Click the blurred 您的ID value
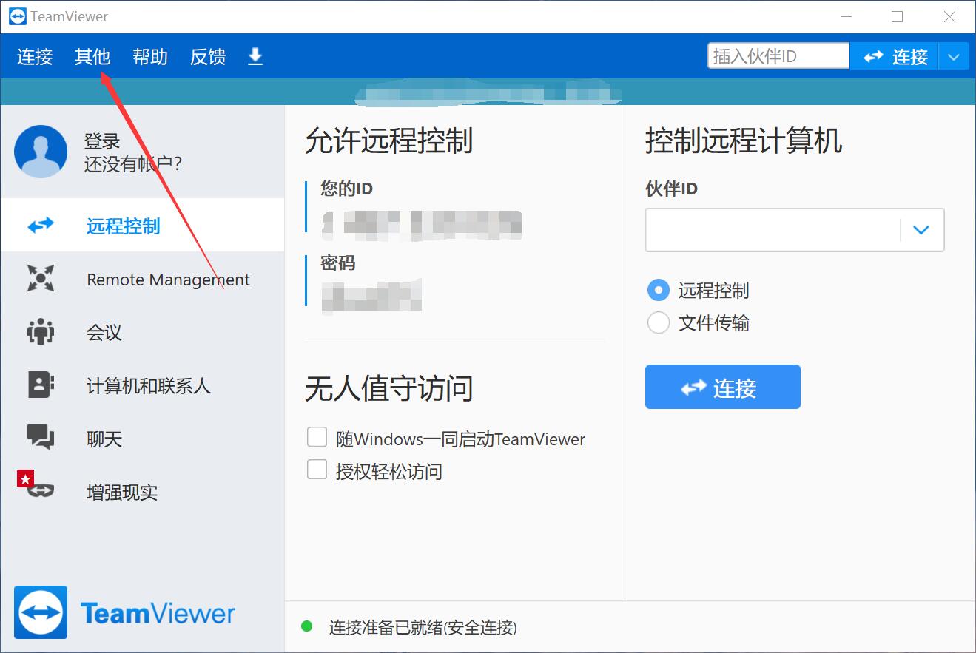This screenshot has height=653, width=976. pos(422,225)
